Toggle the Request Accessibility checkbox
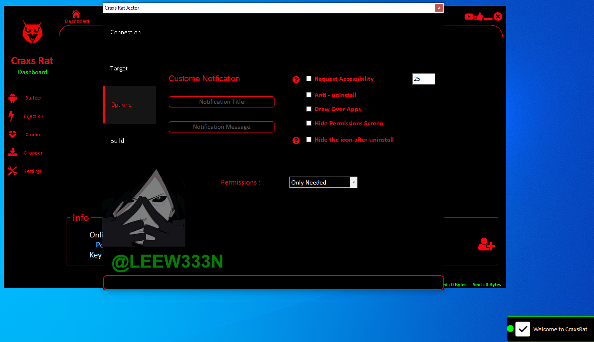 tap(309, 78)
